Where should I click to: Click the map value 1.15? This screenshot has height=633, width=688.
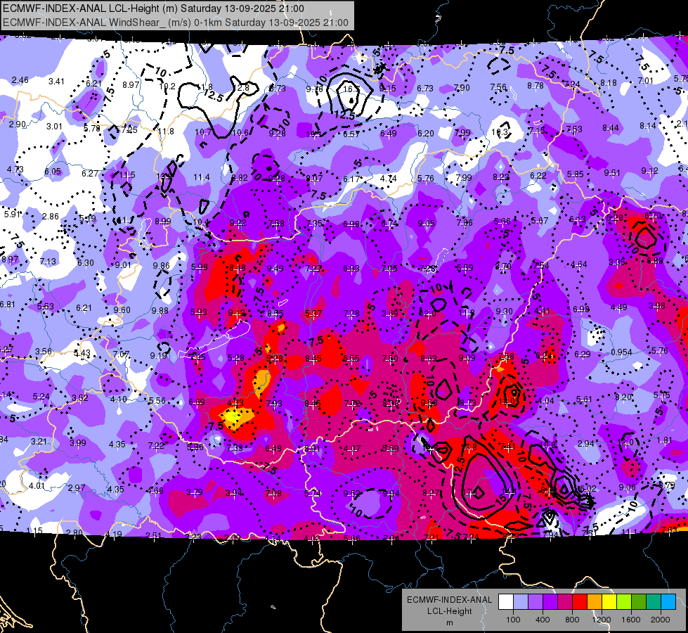click(x=34, y=530)
